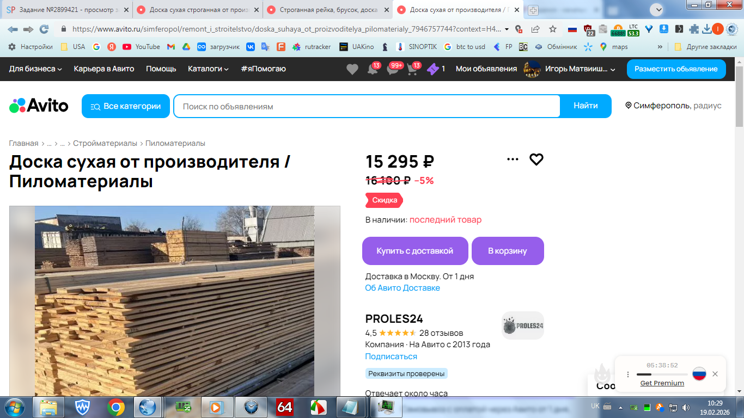
Task: Click the Bitcoin price extension icon
Action: coord(618,30)
